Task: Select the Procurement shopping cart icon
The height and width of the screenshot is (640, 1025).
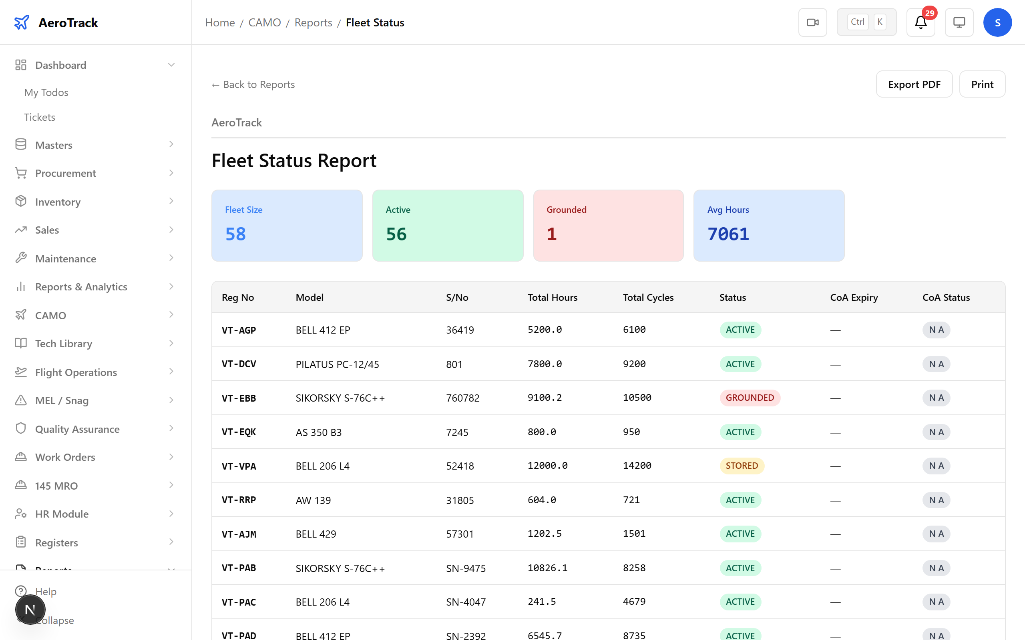Action: click(21, 173)
